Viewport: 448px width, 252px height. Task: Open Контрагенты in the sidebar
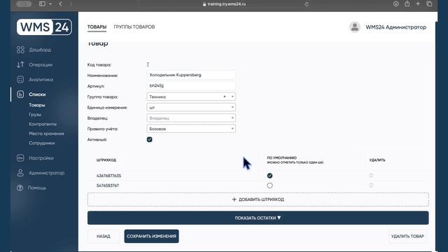tap(43, 124)
